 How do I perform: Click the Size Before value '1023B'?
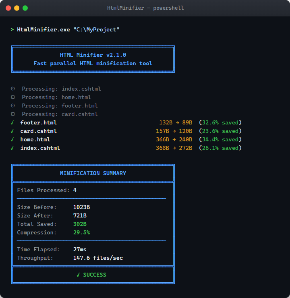coord(81,207)
